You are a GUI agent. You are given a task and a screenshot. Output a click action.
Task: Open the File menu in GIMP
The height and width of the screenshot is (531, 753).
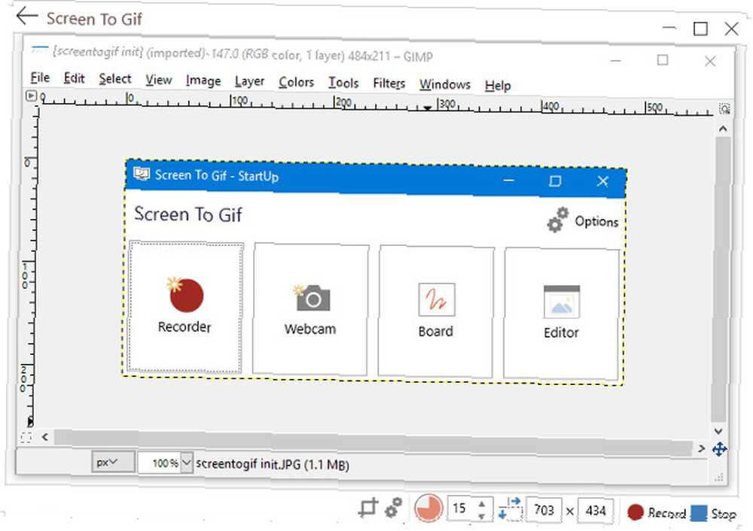(40, 77)
